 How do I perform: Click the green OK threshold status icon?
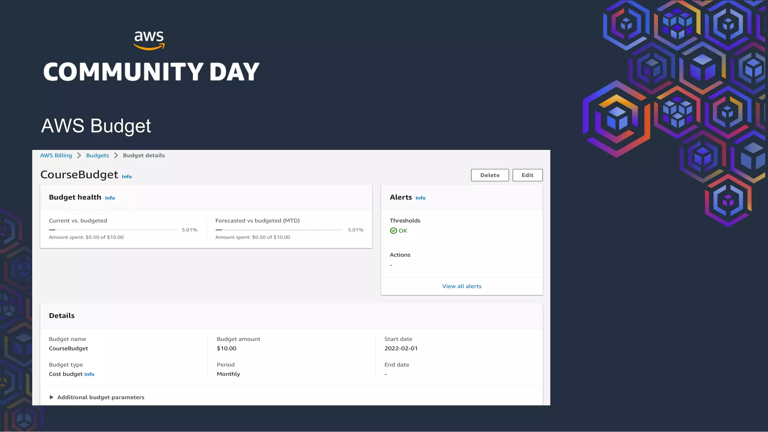tap(393, 231)
